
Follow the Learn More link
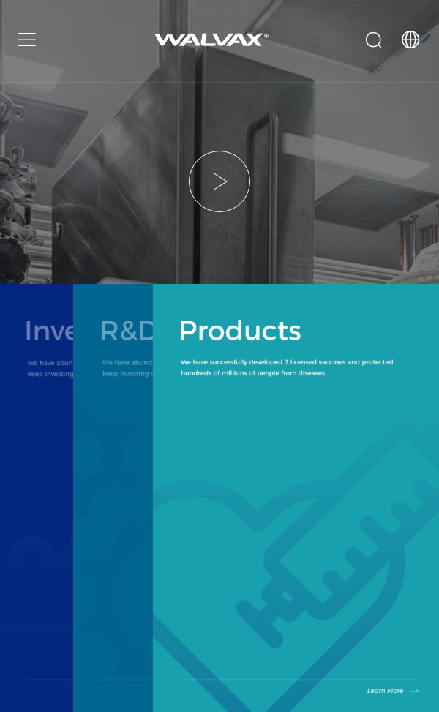click(x=385, y=691)
